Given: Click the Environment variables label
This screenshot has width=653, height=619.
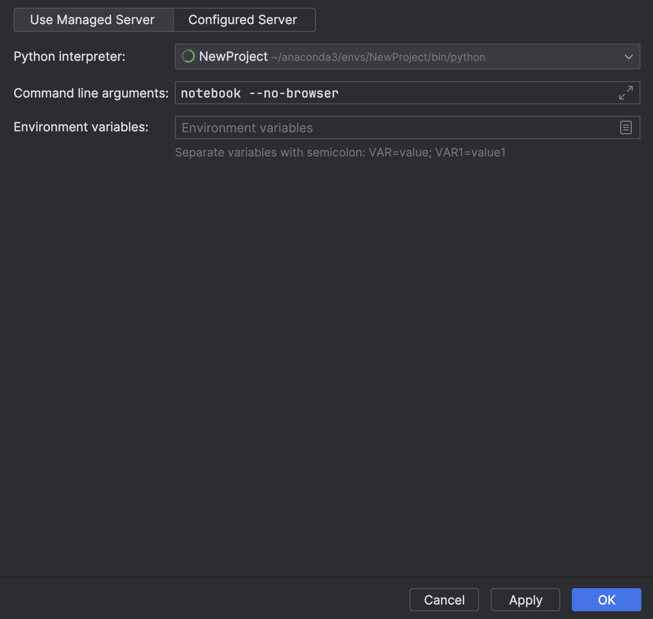Looking at the screenshot, I should click(x=81, y=127).
